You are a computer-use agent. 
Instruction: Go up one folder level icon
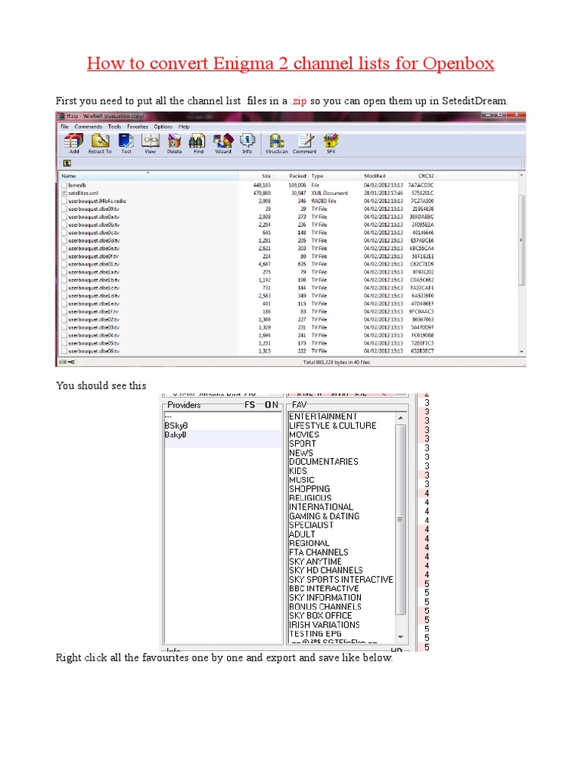[67, 163]
